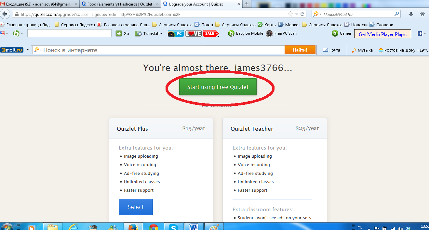This screenshot has height=230, width=429.
Task: Click the orange Найти! button
Action: pos(300,50)
